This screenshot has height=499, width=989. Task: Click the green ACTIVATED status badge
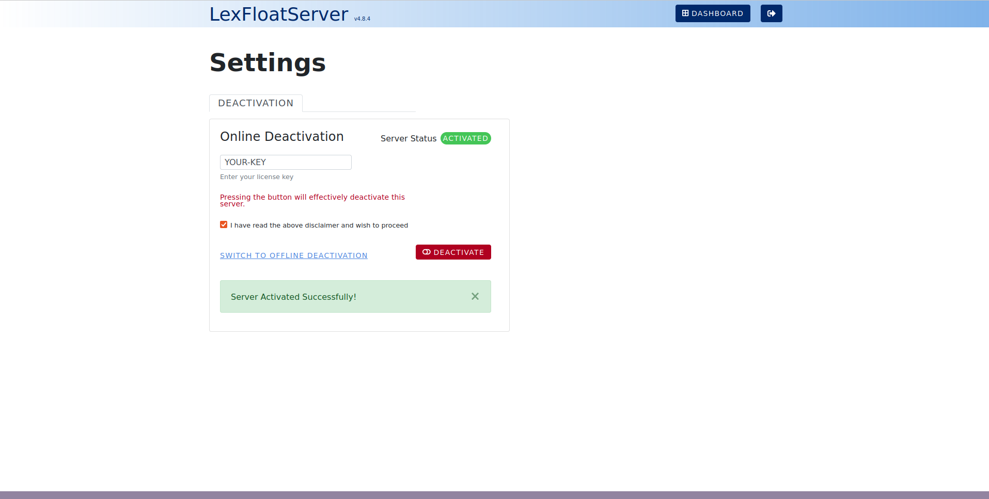coord(466,138)
